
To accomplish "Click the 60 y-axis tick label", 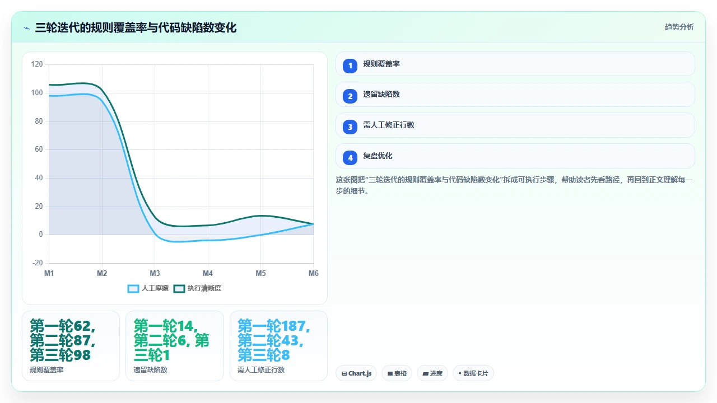I will [x=39, y=149].
